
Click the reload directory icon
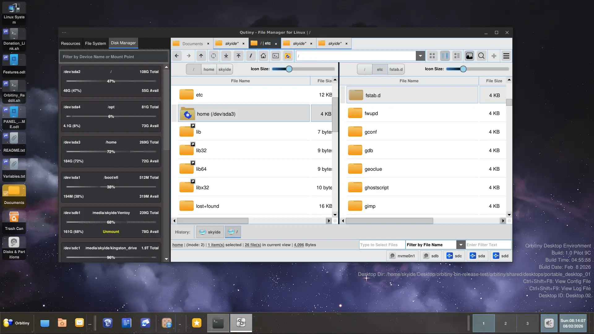(x=213, y=56)
